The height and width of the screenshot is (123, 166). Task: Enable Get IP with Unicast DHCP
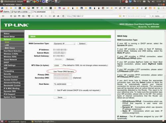(x=55, y=90)
